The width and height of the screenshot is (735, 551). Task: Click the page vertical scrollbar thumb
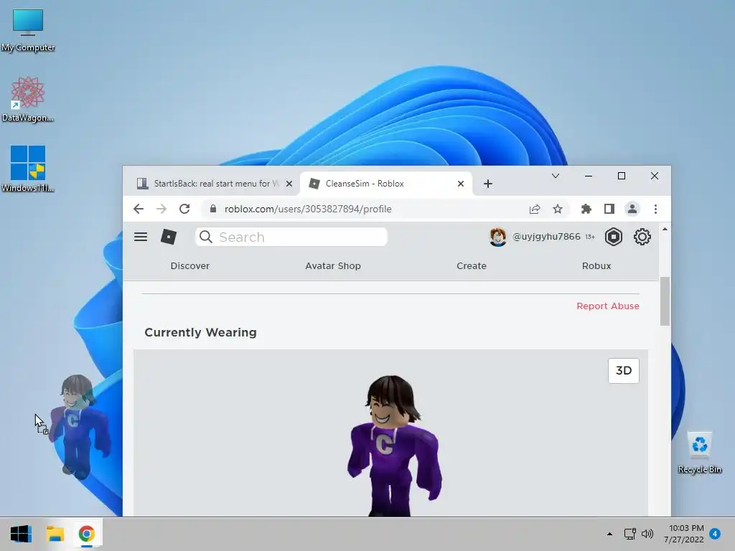click(665, 301)
